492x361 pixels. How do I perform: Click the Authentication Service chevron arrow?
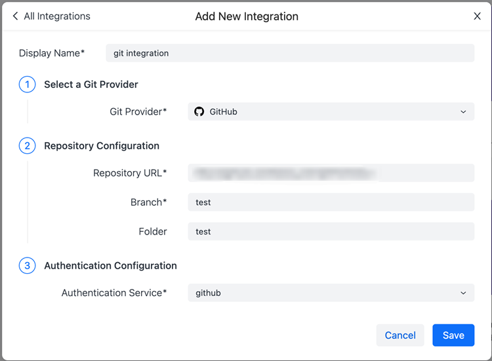click(x=463, y=293)
